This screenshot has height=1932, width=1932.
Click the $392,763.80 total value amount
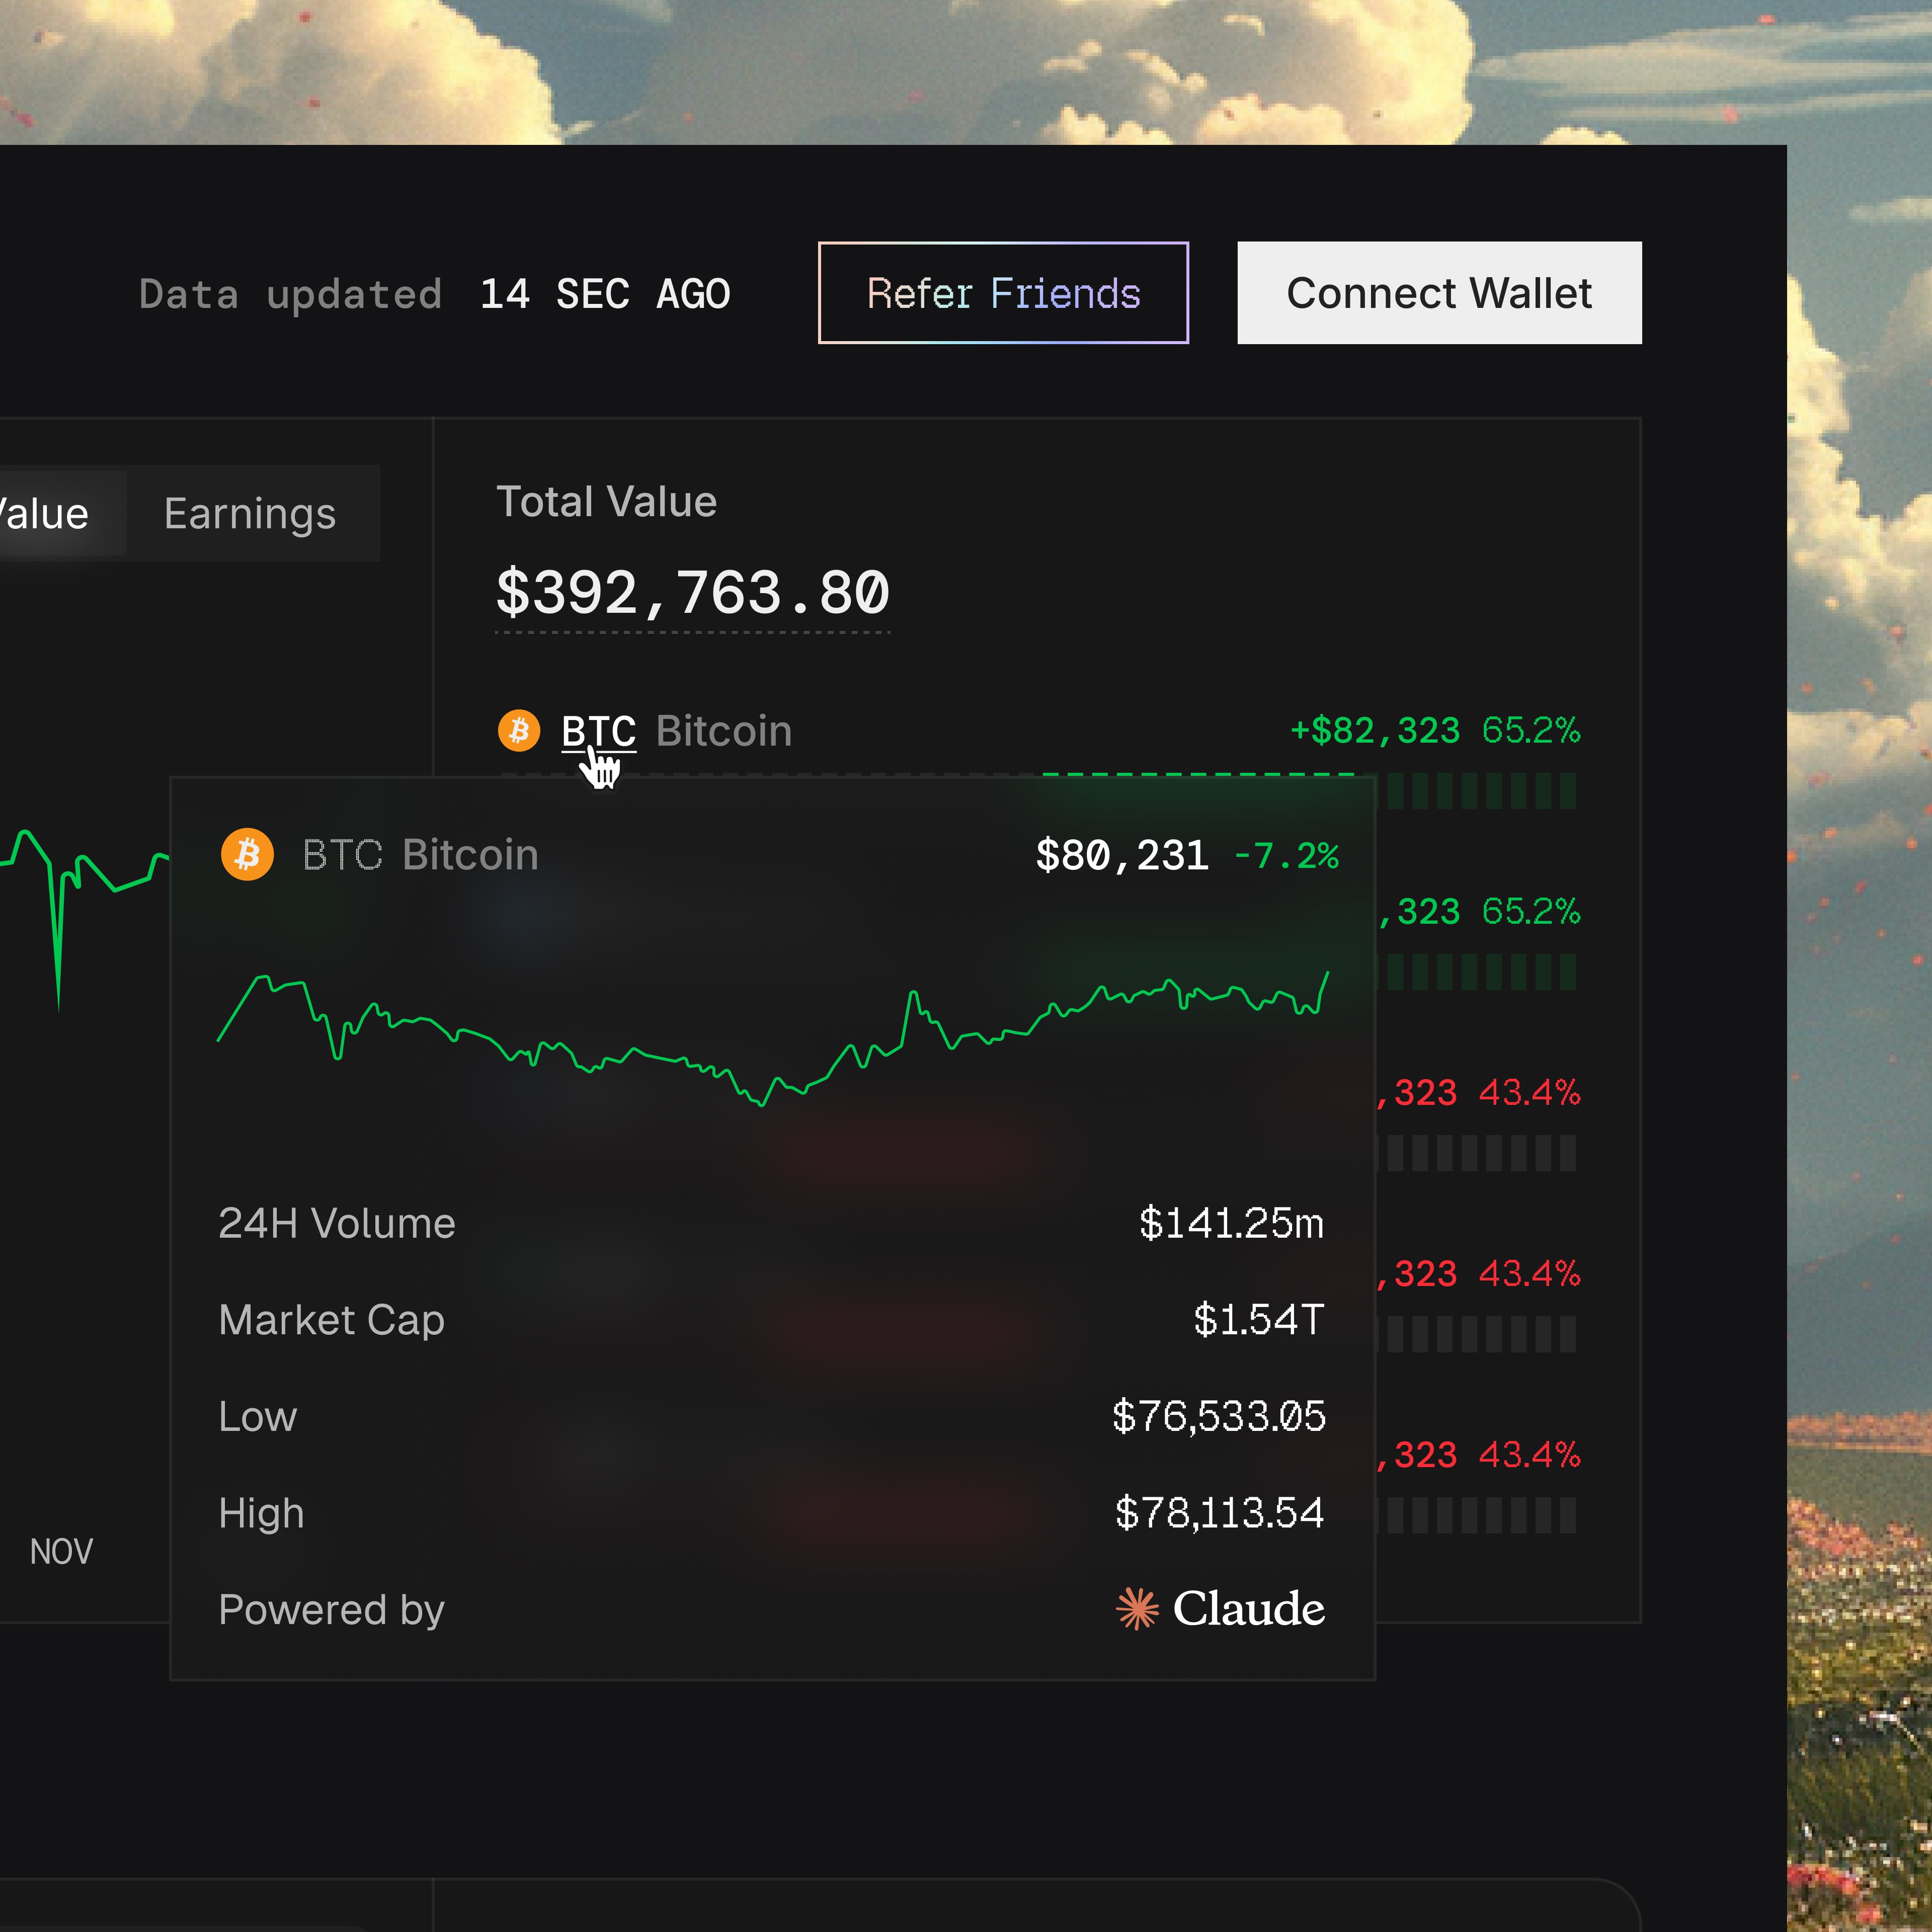click(x=692, y=593)
